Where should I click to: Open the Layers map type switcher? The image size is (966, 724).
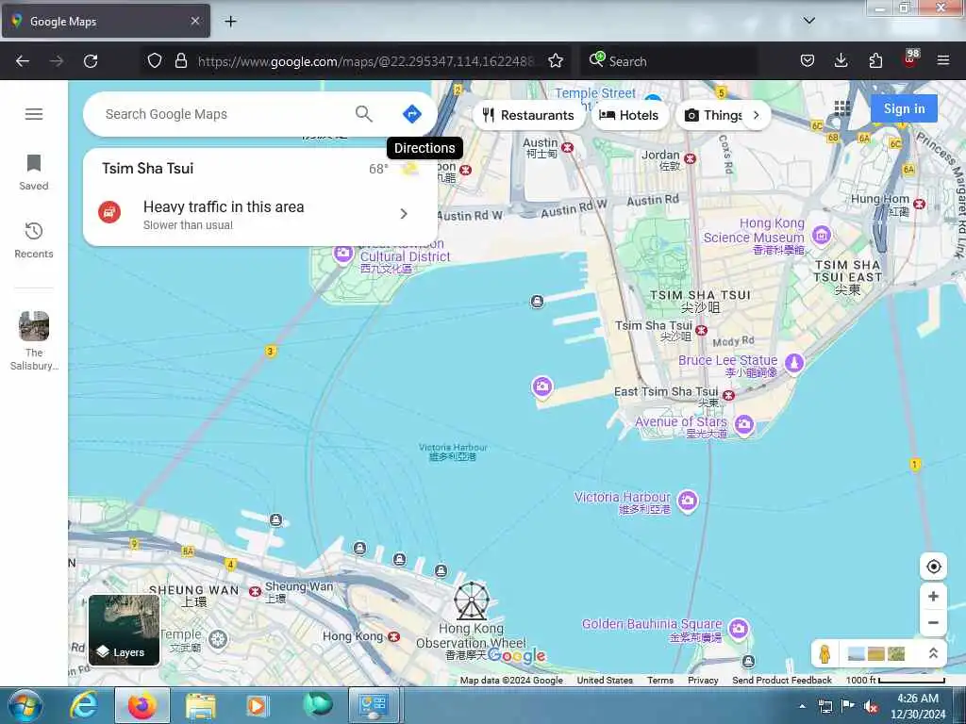tap(124, 630)
